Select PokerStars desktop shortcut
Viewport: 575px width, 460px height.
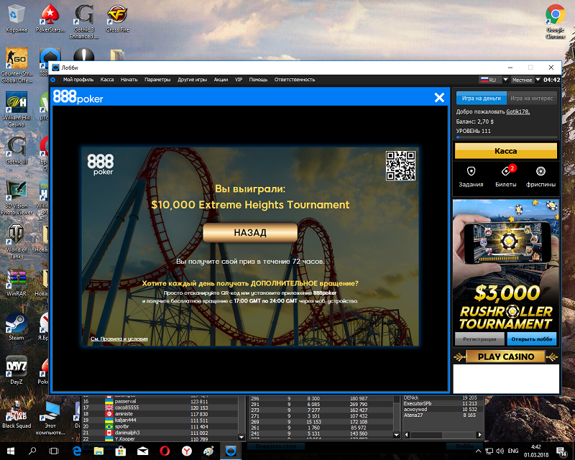point(50,19)
